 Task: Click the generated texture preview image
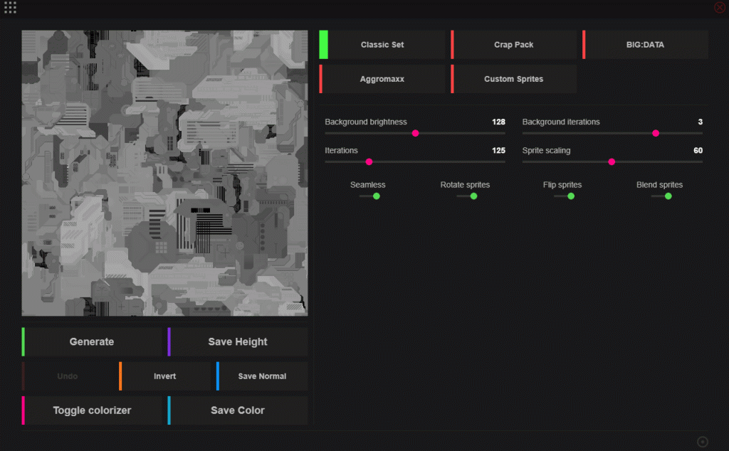tap(164, 173)
